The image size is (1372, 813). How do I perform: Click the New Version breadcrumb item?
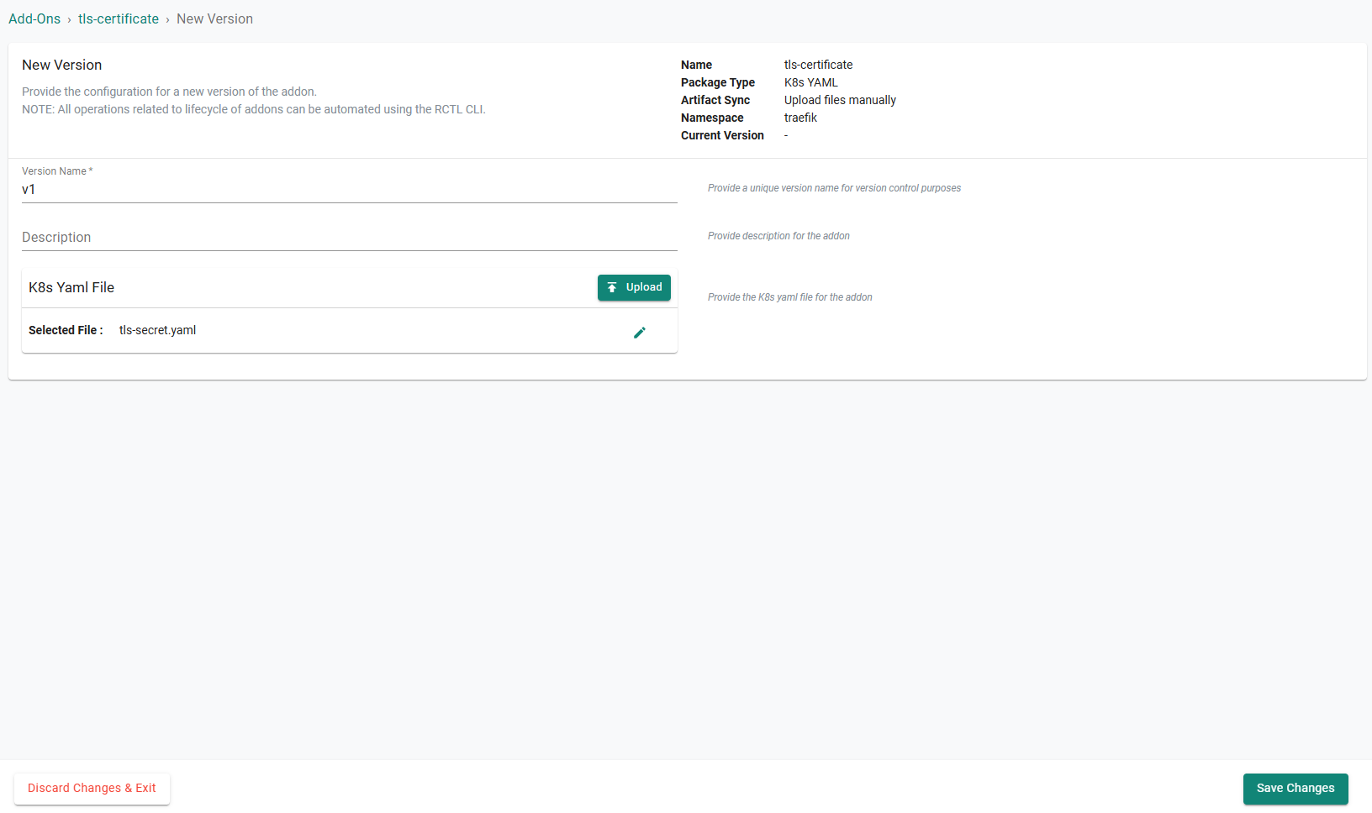point(214,18)
